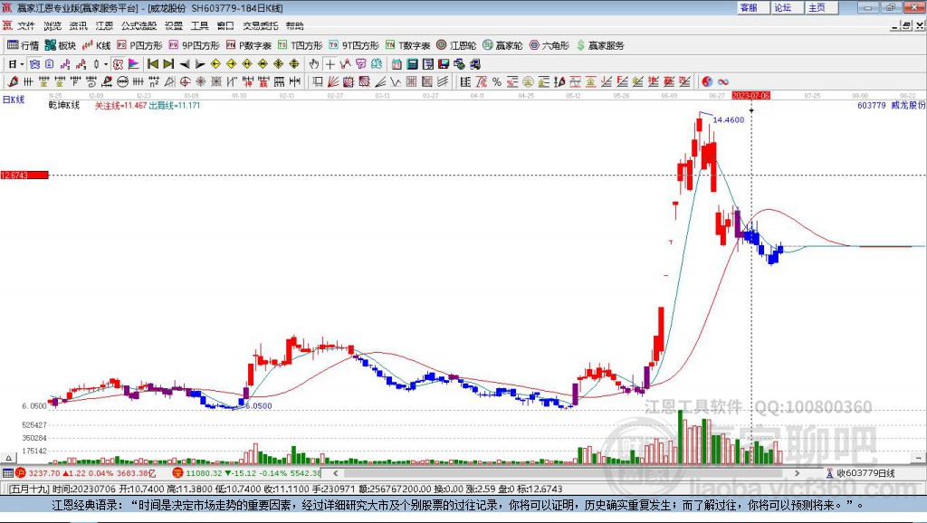Jump to first bar icon
Image resolution: width=927 pixels, height=523 pixels.
(x=152, y=64)
